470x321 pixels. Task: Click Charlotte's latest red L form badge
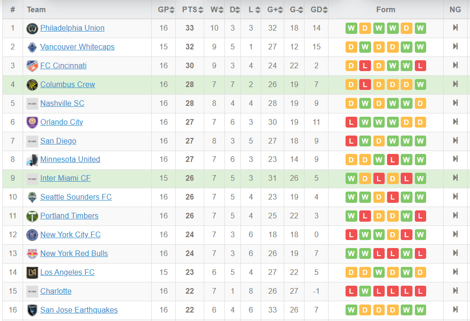point(420,291)
